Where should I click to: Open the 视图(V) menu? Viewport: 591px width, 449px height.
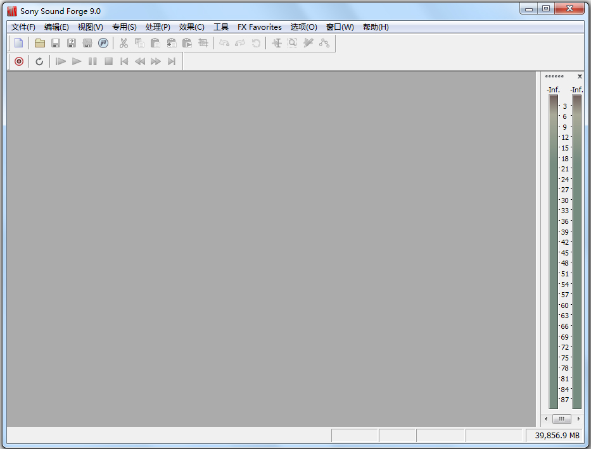tap(91, 27)
